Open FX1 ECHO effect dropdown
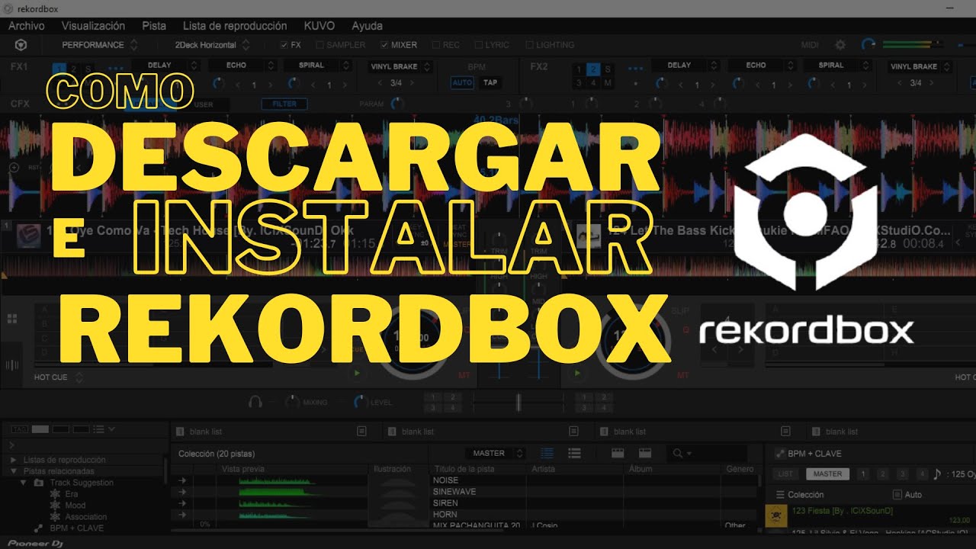Viewport: 976px width, 549px height. (242, 66)
